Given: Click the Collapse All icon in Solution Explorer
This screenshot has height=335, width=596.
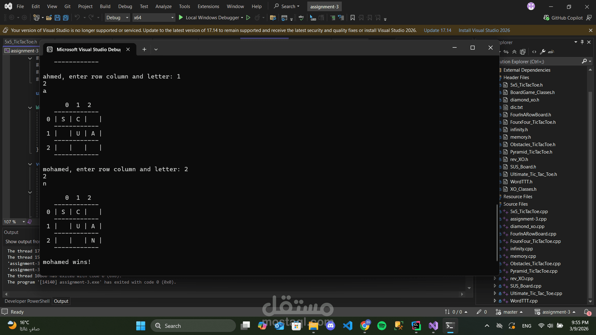Looking at the screenshot, I should tap(514, 52).
